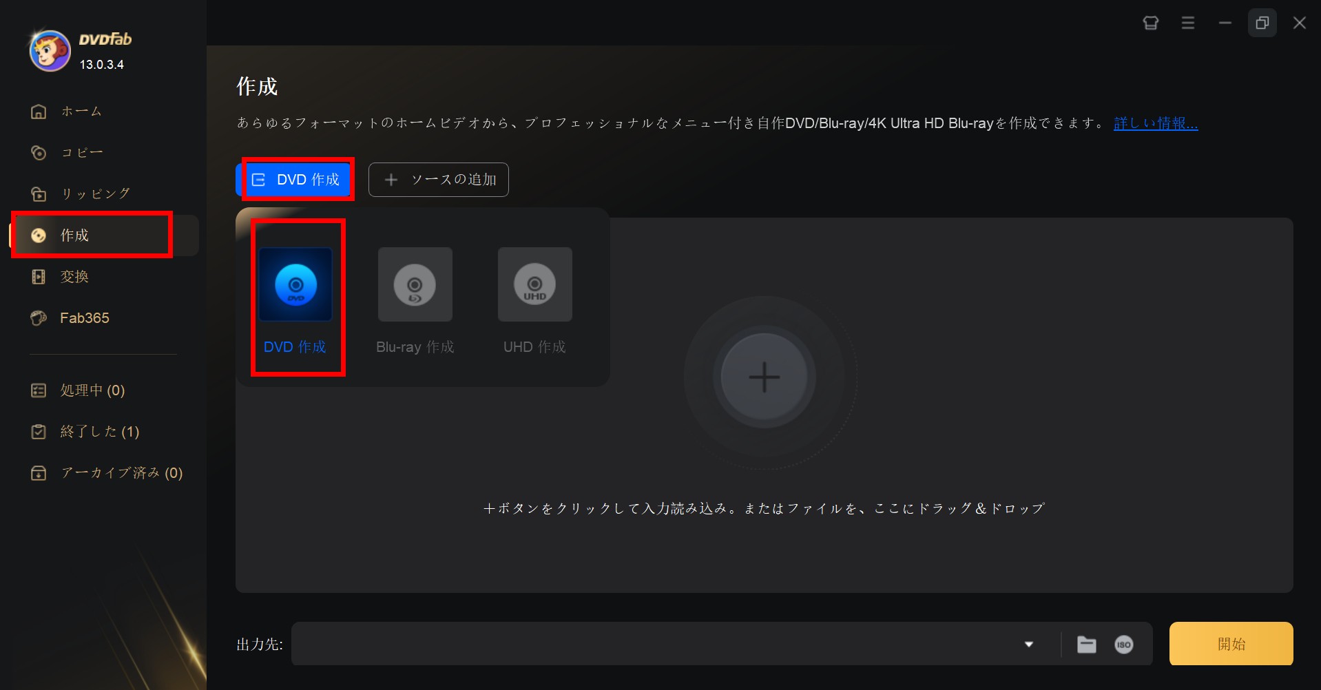Viewport: 1321px width, 690px height.
Task: Open the 詳しい情報 more info link
Action: click(1156, 123)
